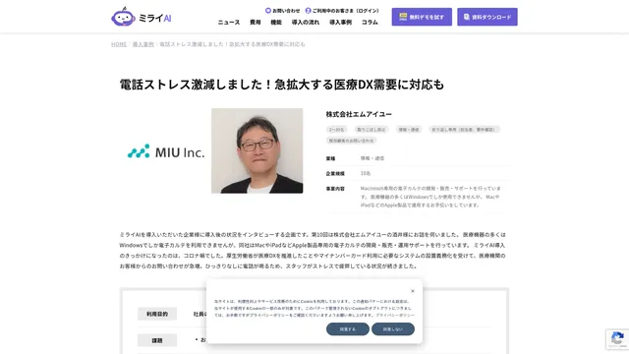Select the 取りこぼし防止 tag
629x354 pixels.
click(x=372, y=129)
